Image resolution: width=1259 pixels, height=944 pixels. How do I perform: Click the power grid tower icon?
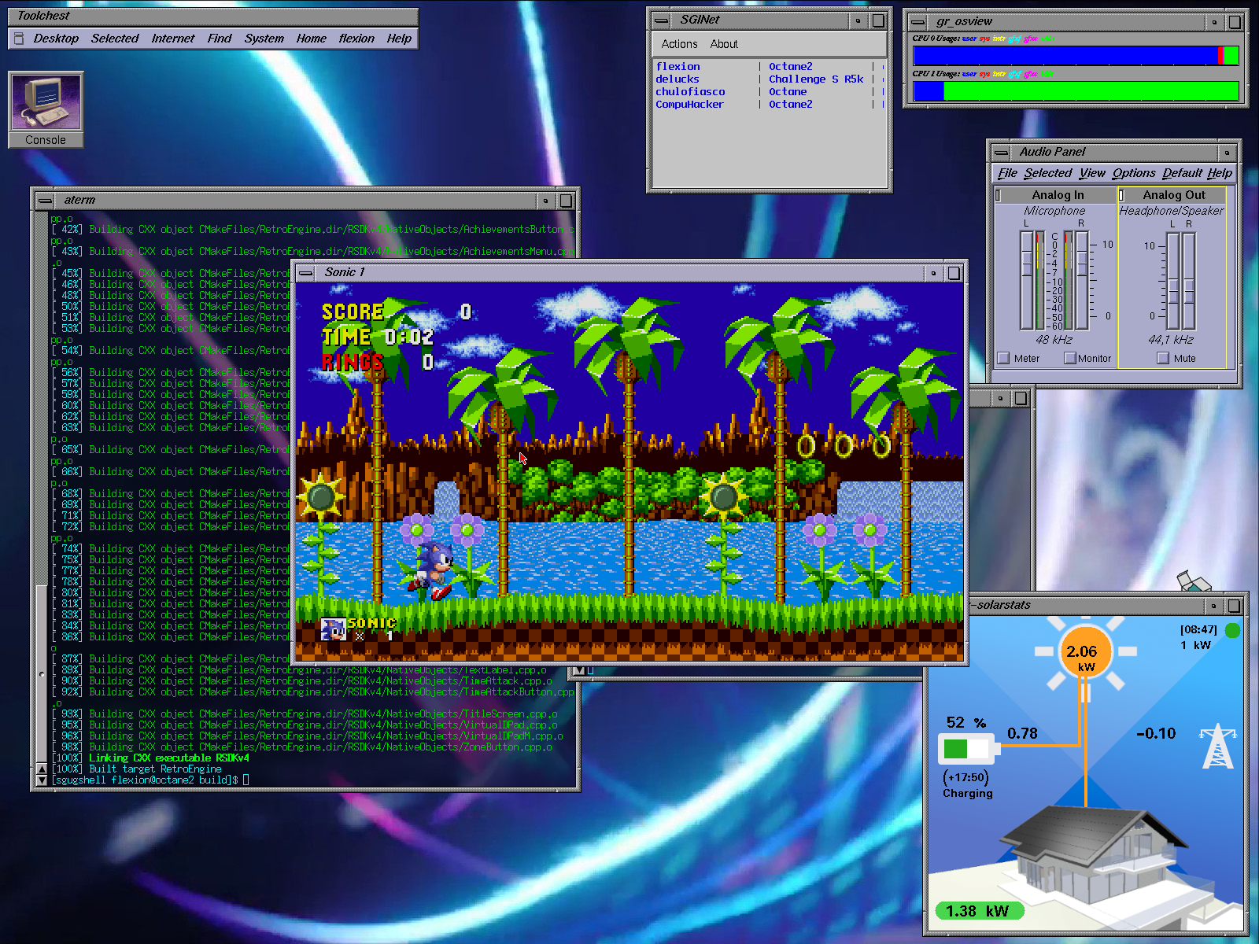tap(1217, 746)
